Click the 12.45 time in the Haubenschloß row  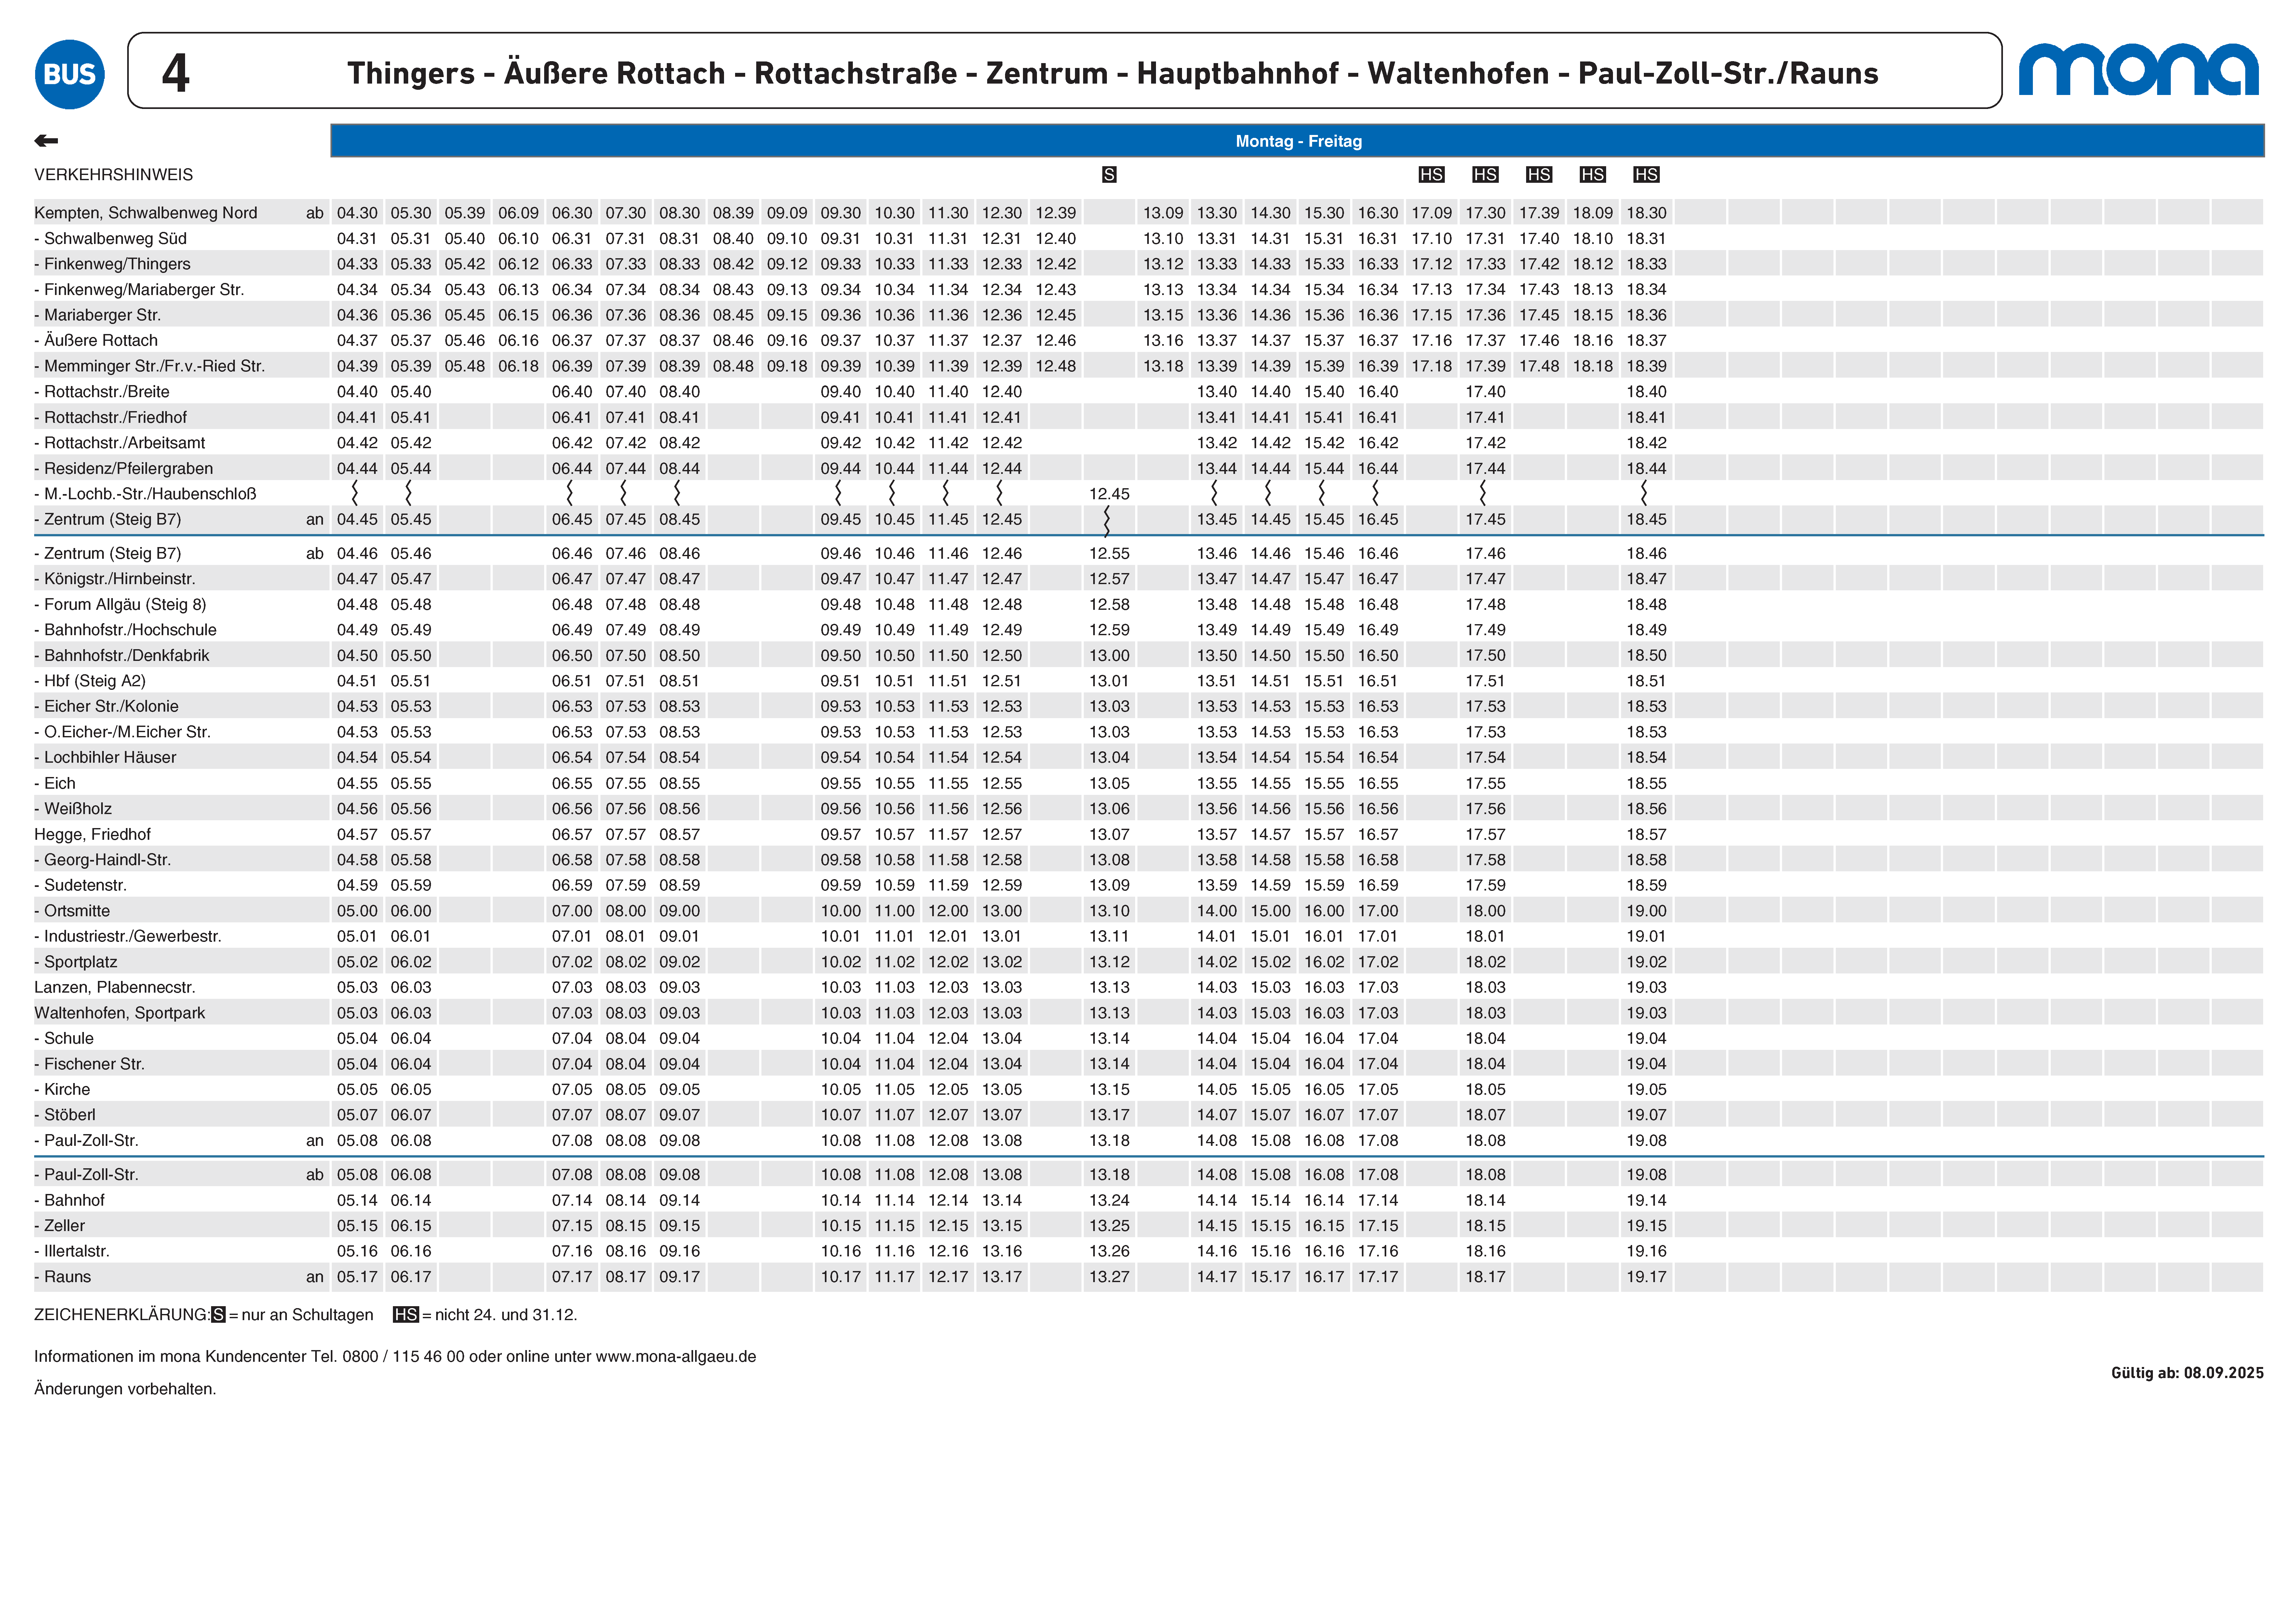pyautogui.click(x=1109, y=494)
